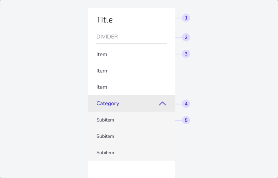
Task: Click the horizontal line under DIVIDER
Action: [x=132, y=43]
